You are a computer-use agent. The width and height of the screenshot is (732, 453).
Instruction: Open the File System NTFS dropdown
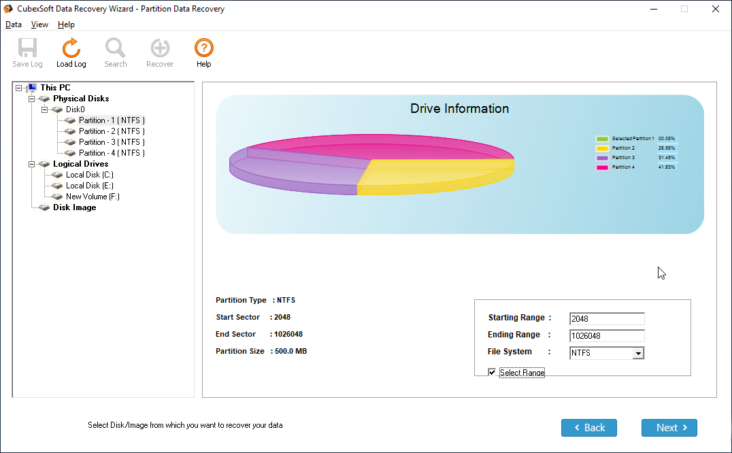pyautogui.click(x=637, y=353)
